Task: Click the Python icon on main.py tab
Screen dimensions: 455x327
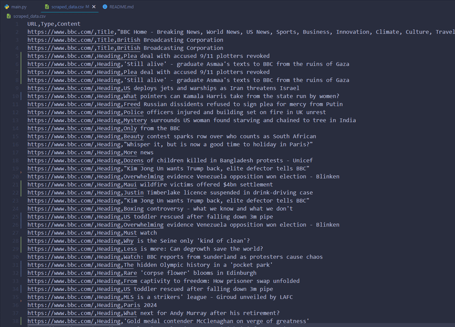Action: (x=7, y=7)
